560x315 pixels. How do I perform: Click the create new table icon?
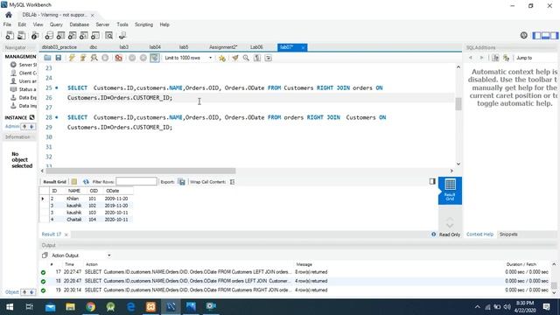pyautogui.click(x=60, y=35)
